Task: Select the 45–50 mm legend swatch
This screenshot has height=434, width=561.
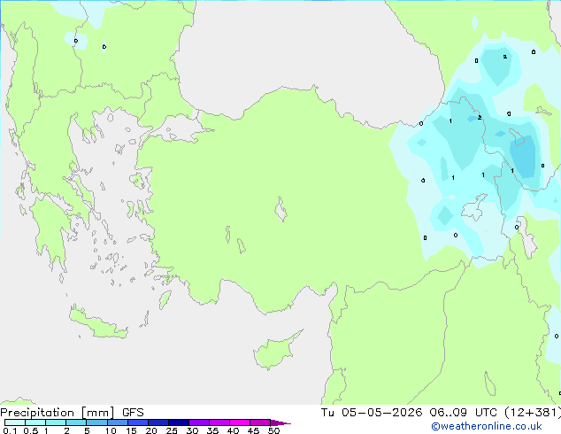Action: pyautogui.click(x=260, y=422)
